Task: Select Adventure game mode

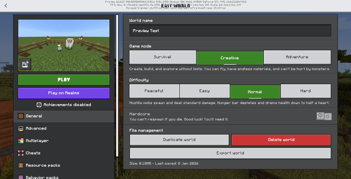Action: [297, 57]
